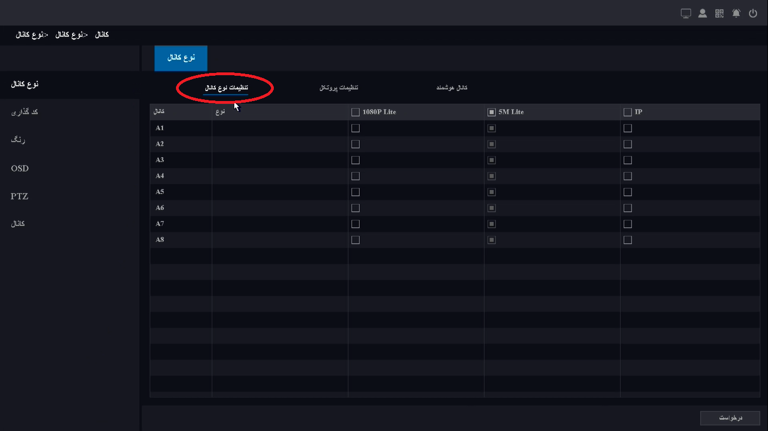This screenshot has height=431, width=768.
Task: Toggle the 5M Lite header checkbox
Action: [491, 112]
